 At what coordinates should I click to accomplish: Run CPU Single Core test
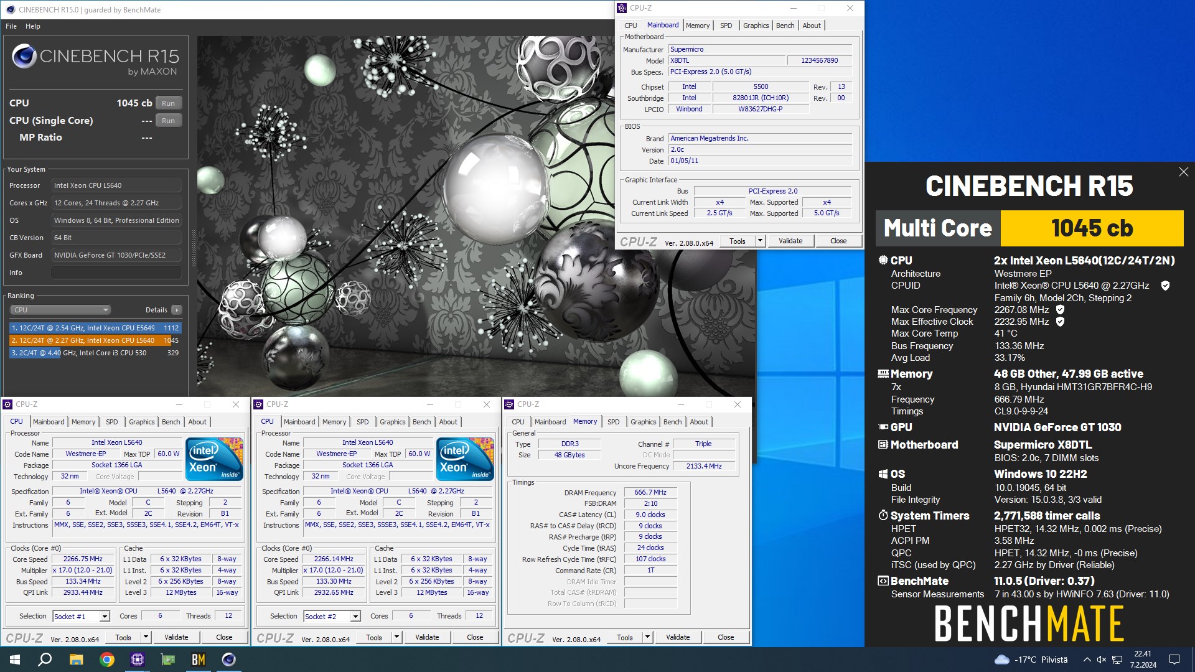[168, 121]
